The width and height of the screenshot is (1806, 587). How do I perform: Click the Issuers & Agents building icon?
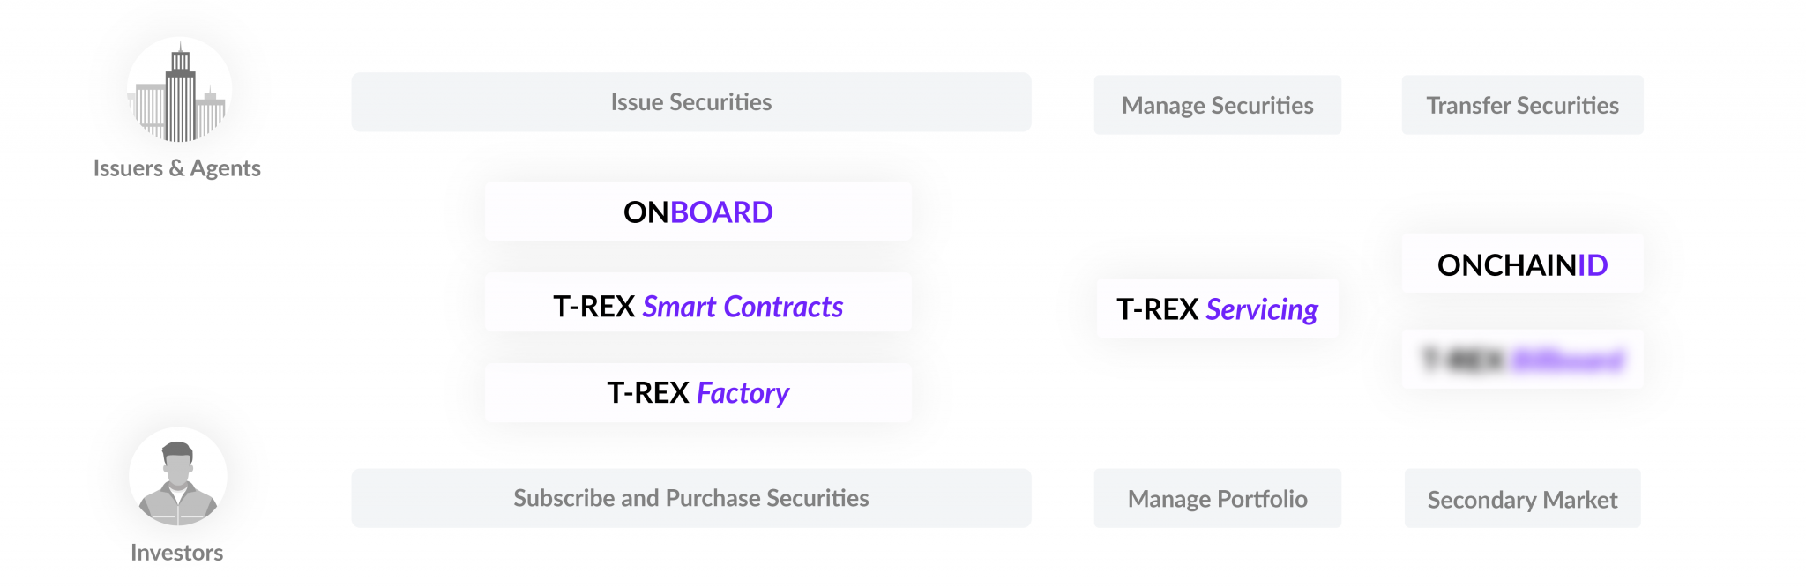[x=180, y=91]
